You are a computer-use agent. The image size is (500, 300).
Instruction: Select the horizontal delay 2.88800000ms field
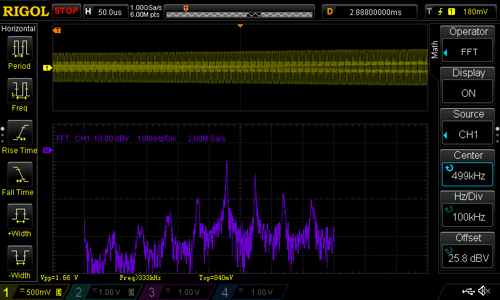(x=369, y=12)
